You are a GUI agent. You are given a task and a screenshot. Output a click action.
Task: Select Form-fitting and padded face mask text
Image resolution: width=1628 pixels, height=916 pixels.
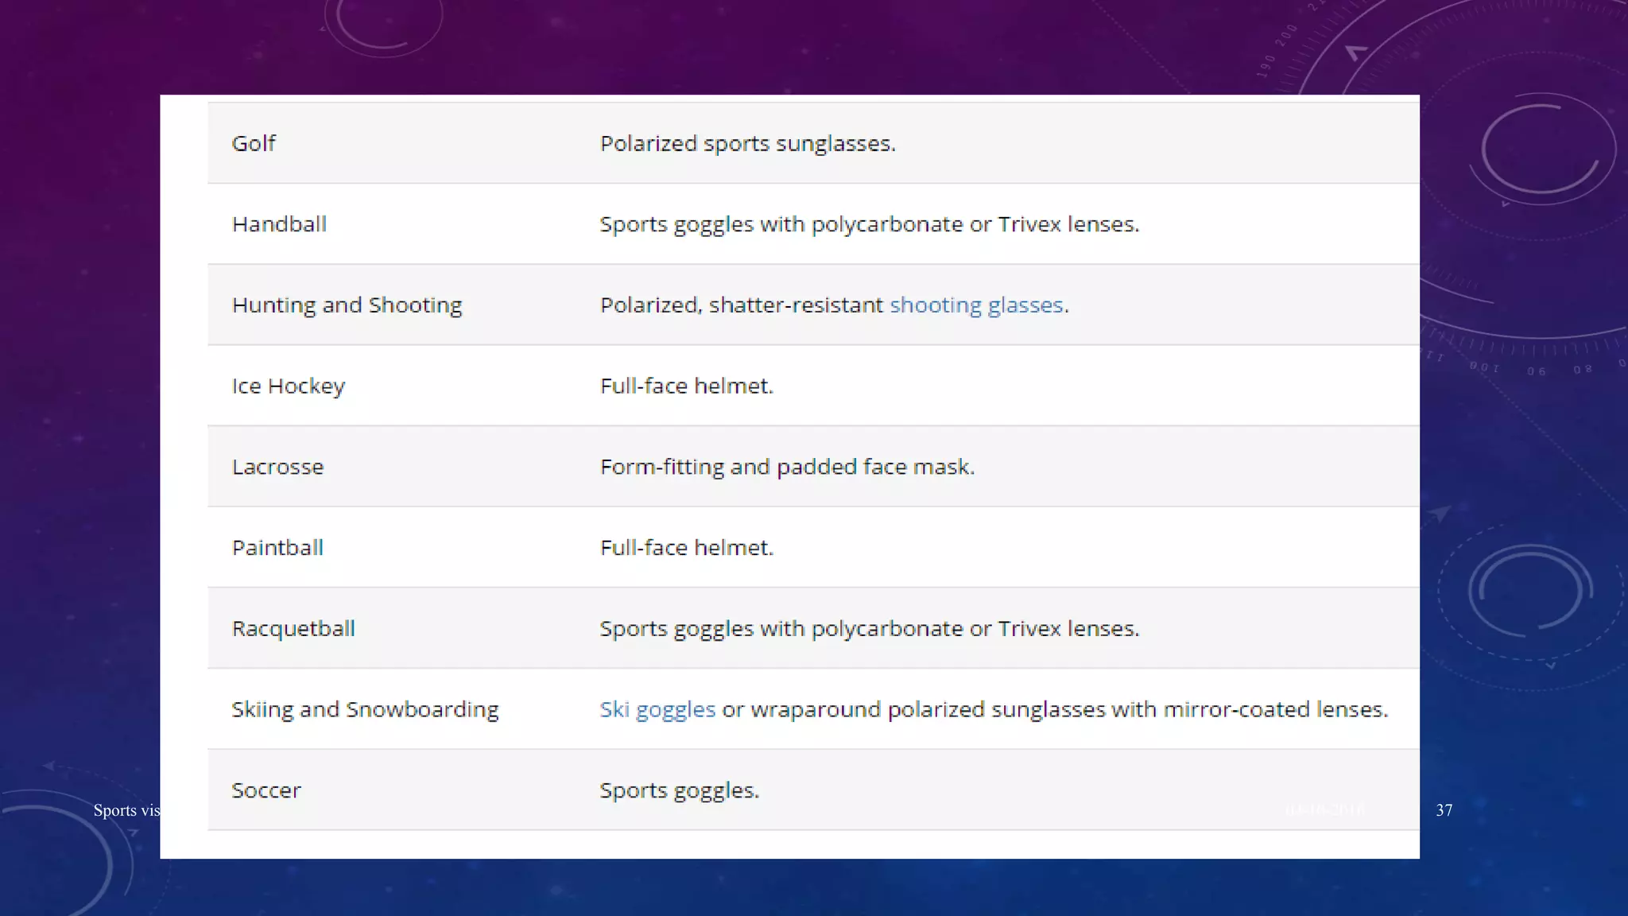click(x=787, y=467)
